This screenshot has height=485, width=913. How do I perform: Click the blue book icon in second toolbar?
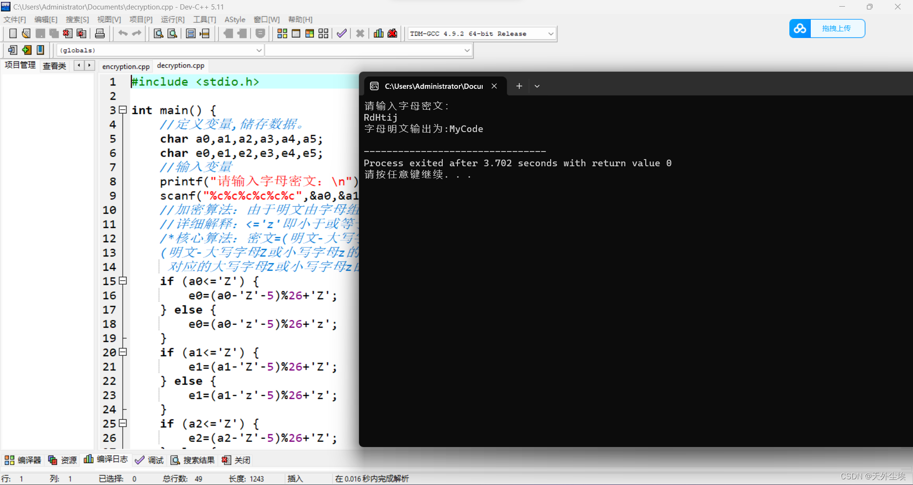click(x=40, y=50)
